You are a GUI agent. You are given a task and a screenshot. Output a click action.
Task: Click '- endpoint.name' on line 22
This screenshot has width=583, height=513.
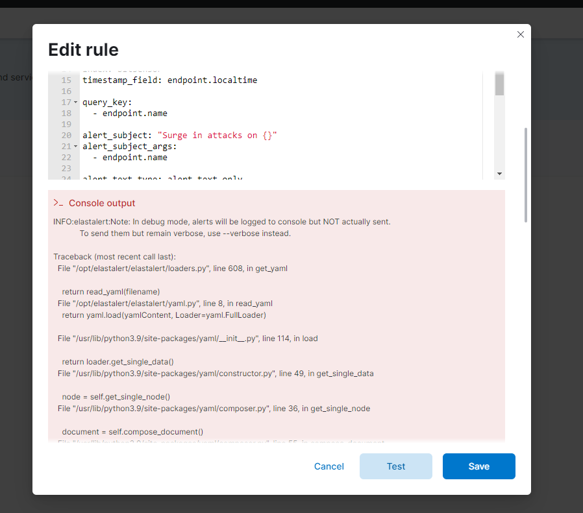point(130,158)
